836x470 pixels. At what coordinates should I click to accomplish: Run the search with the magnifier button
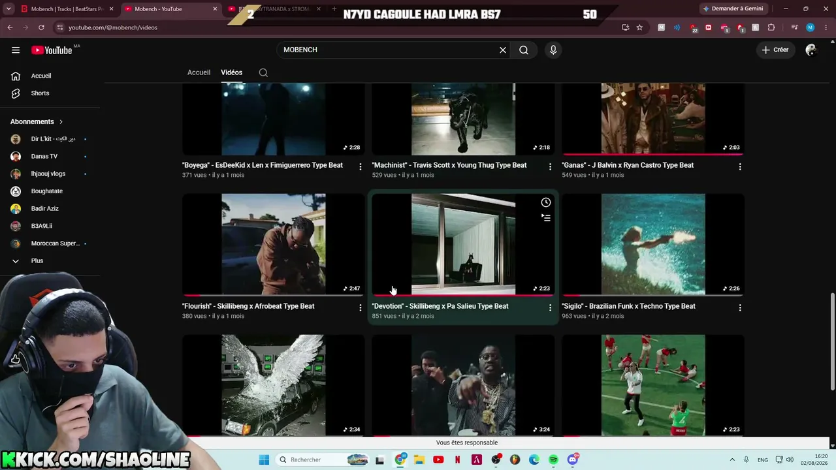pyautogui.click(x=524, y=50)
